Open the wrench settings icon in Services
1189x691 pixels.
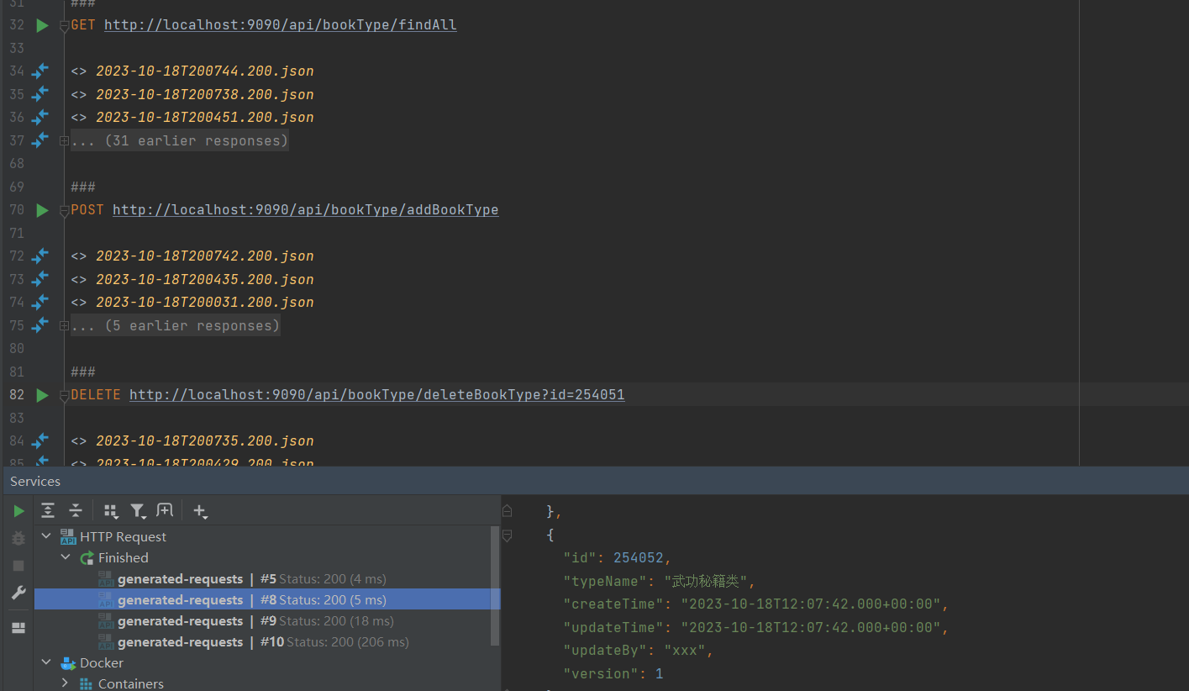18,593
